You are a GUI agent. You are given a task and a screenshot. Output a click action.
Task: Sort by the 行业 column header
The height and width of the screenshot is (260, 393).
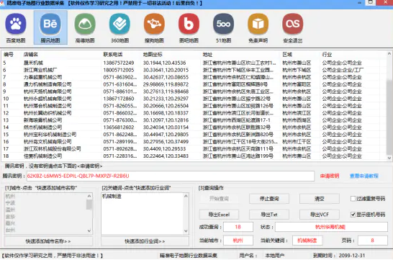click(x=327, y=55)
